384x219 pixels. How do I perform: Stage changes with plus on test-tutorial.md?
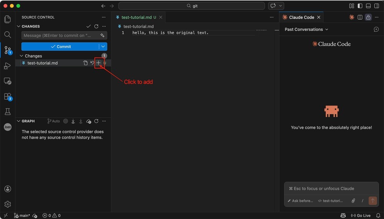click(98, 63)
